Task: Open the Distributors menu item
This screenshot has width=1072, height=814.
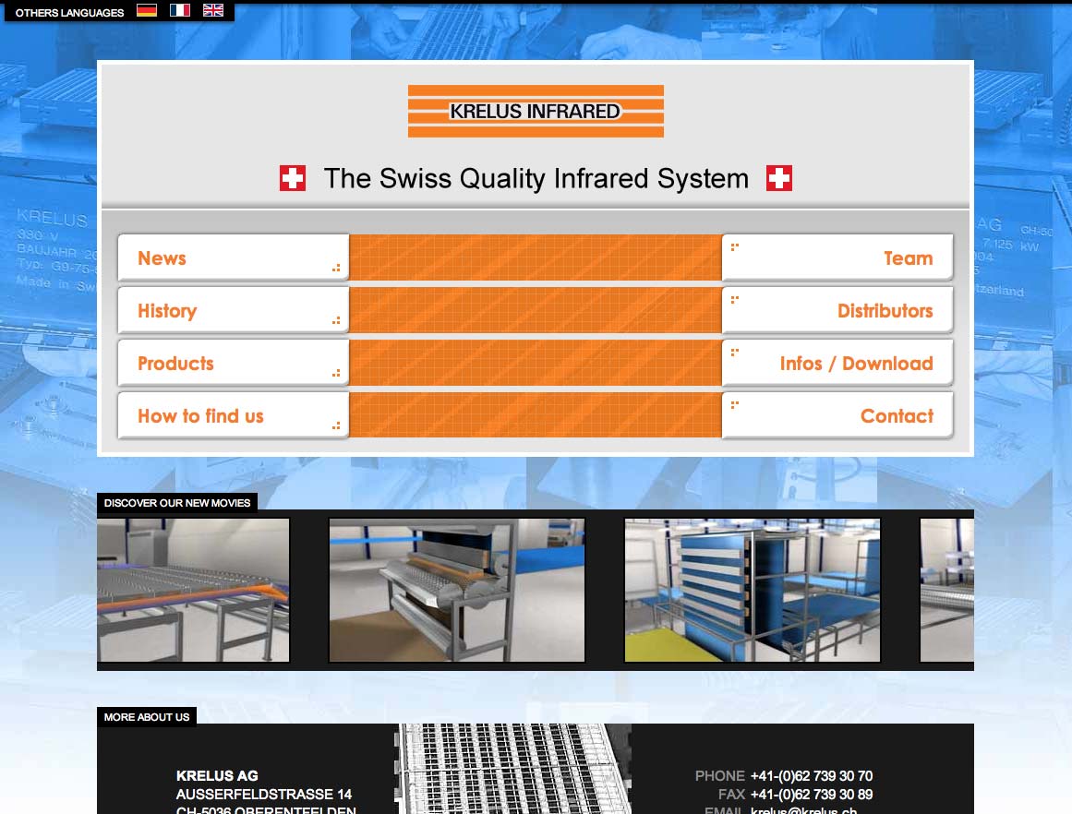Action: pos(837,310)
